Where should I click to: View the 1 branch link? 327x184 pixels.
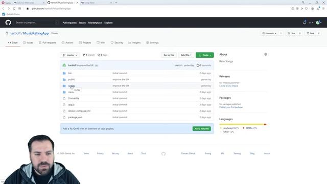[88, 55]
